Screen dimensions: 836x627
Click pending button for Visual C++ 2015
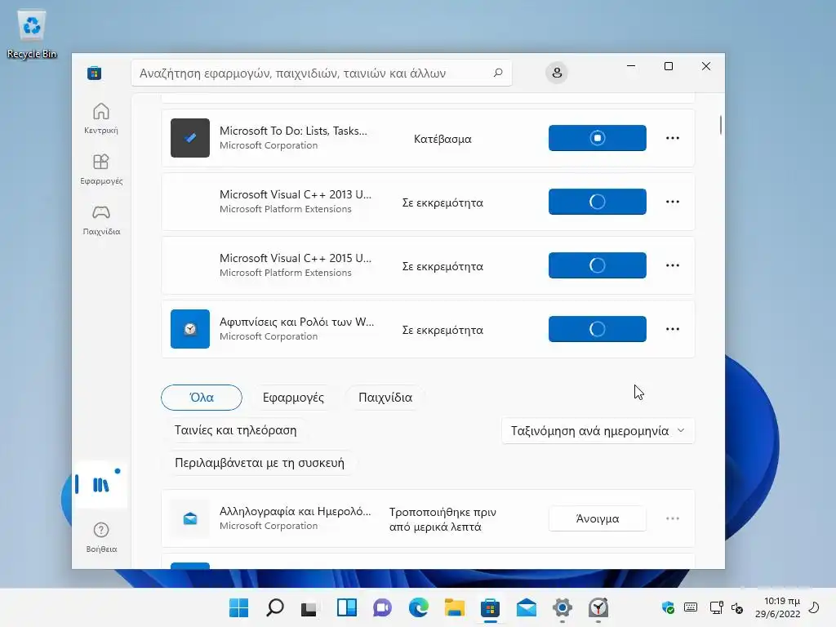point(597,265)
